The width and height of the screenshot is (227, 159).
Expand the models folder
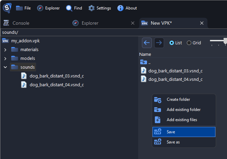(x=5, y=59)
